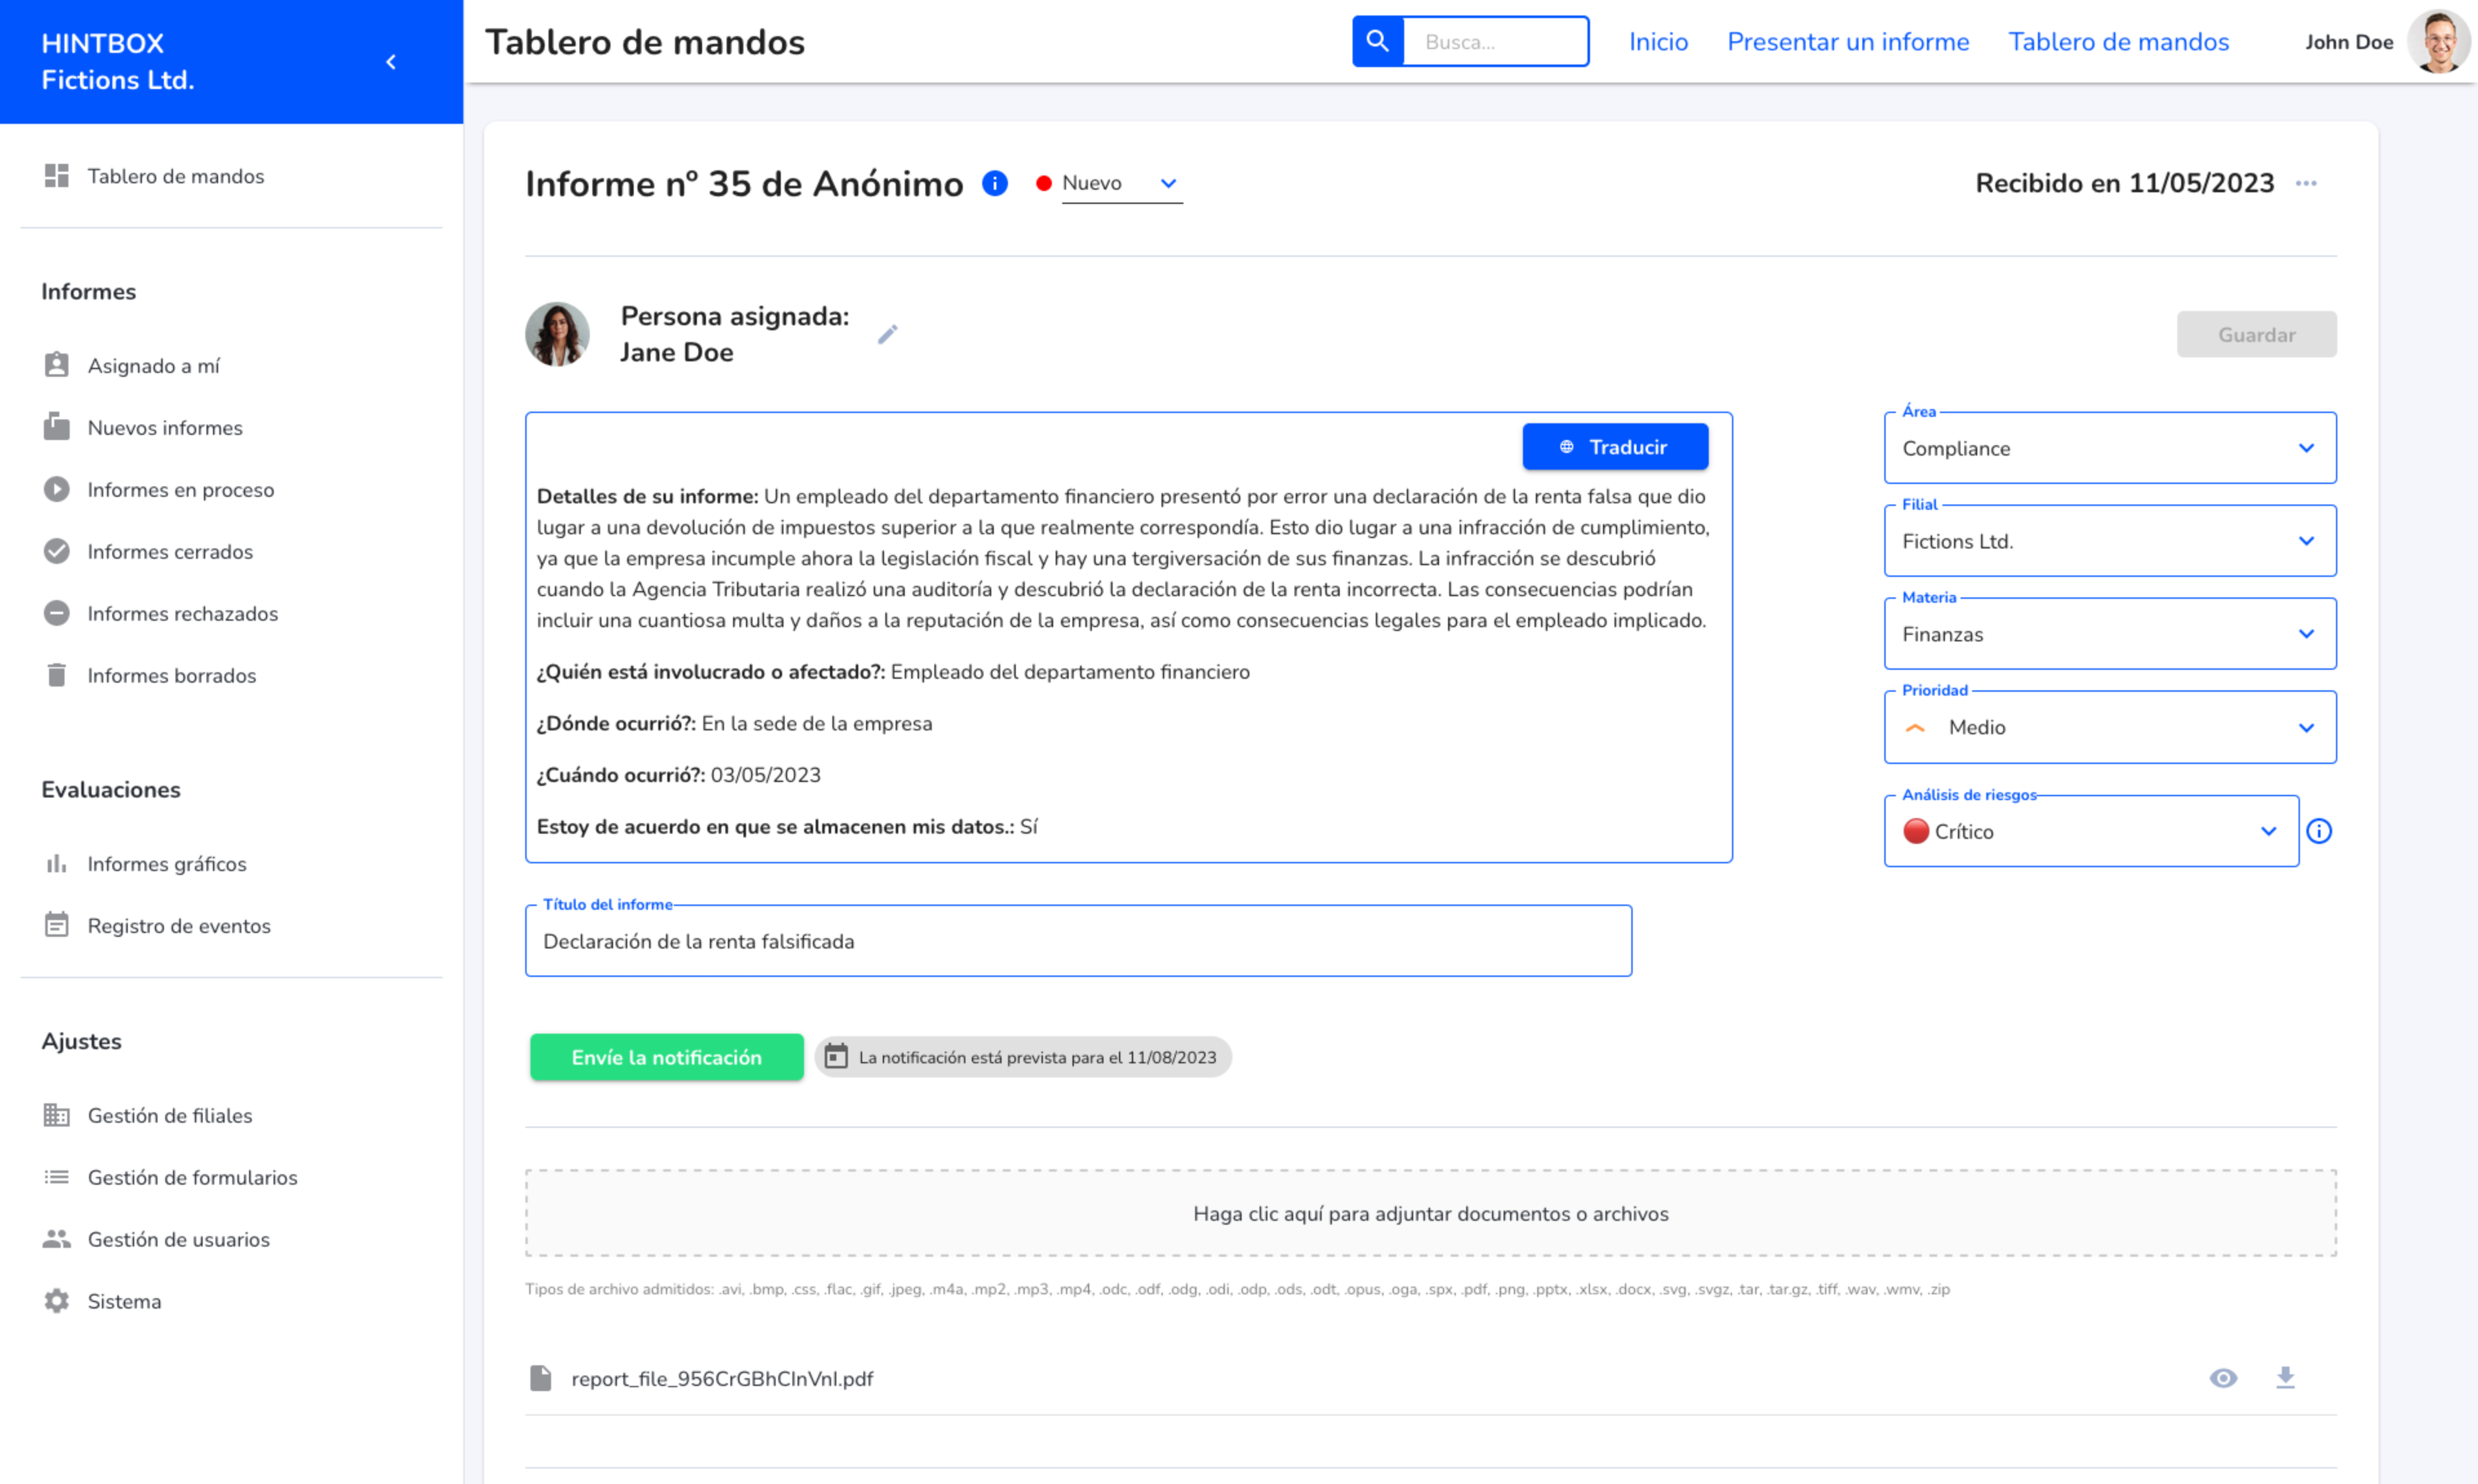Click the Sistema gear icon
The height and width of the screenshot is (1484, 2478).
point(57,1301)
